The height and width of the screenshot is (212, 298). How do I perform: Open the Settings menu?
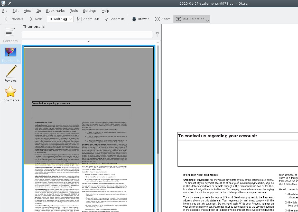90,11
